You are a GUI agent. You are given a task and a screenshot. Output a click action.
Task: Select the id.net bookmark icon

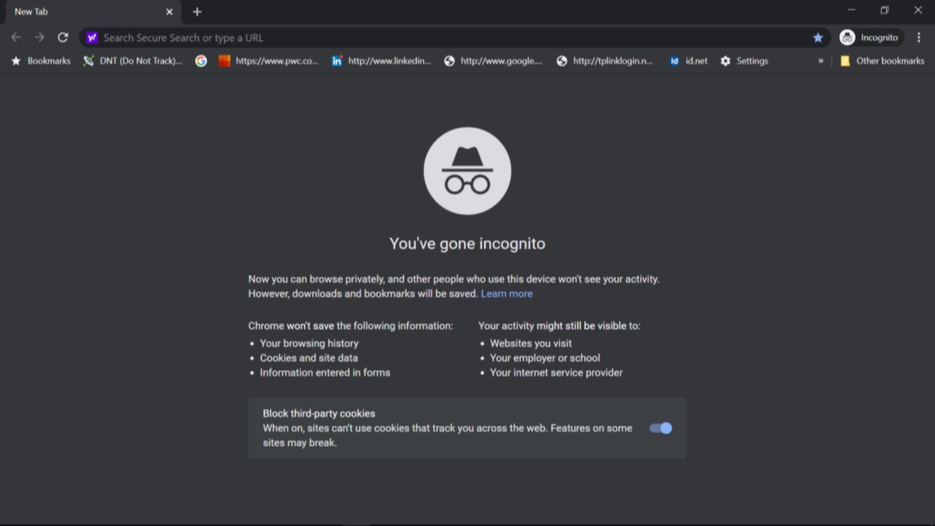pyautogui.click(x=674, y=61)
